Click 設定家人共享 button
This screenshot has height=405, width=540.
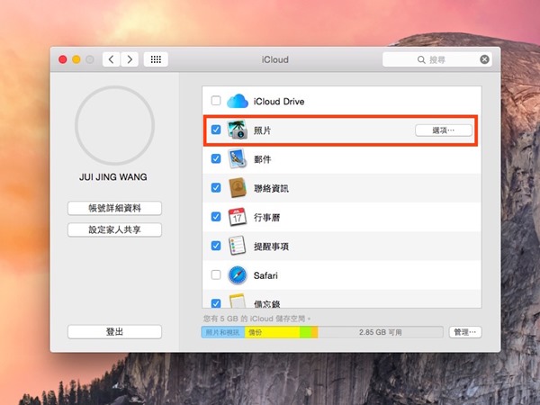[114, 229]
